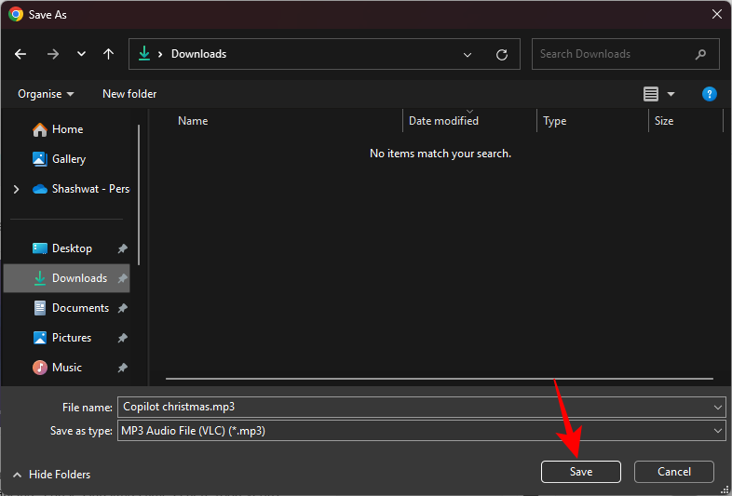This screenshot has height=496, width=732.
Task: Click the Back navigation arrow
Action: coord(21,54)
